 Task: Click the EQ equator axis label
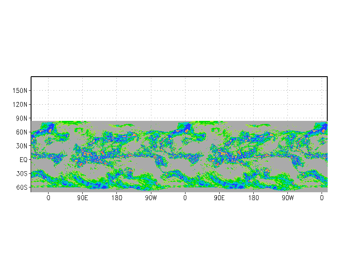point(24,160)
